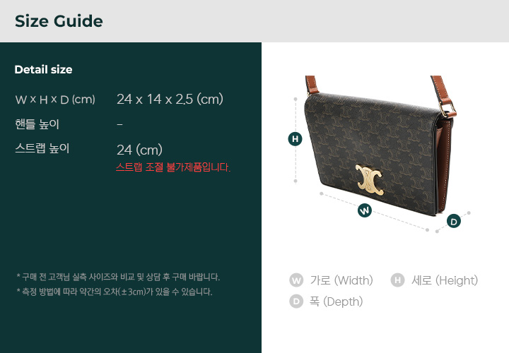Click the W × H × D (cm) label

[55, 100]
